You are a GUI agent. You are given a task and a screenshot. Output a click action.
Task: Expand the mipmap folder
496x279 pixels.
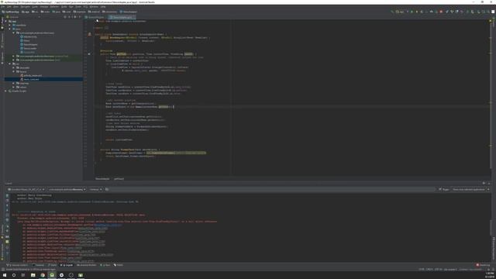pyautogui.click(x=14, y=83)
